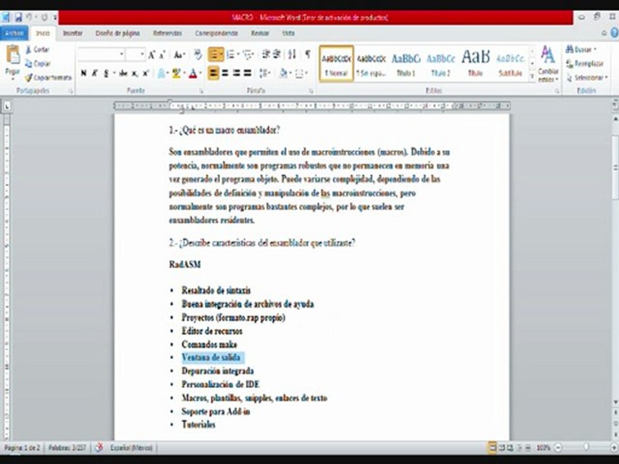Screen dimensions: 619x464
Task: Shrink font size with smaller A icon
Action: pos(162,55)
